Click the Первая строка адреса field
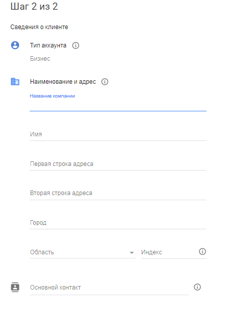The height and width of the screenshot is (310, 225). 118,164
